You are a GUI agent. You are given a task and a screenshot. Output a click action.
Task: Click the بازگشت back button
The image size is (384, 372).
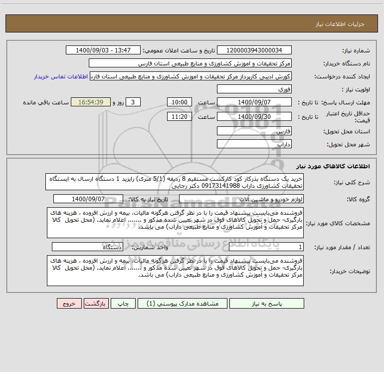point(96,304)
